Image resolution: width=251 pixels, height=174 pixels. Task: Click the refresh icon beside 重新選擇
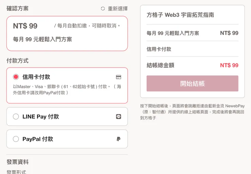click(103, 9)
